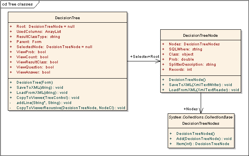The image size is (249, 156).
Task: Select attribute 'Class: object'
Action: [181, 54]
